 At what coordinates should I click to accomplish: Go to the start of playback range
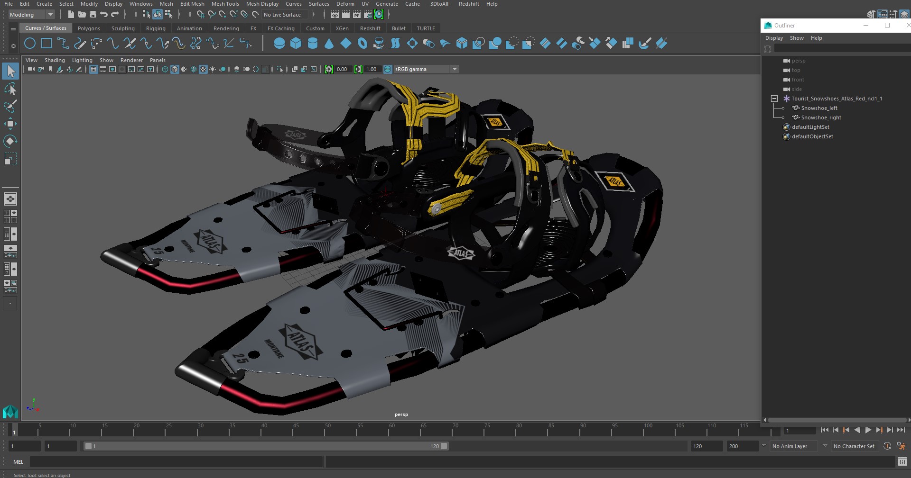pos(824,430)
